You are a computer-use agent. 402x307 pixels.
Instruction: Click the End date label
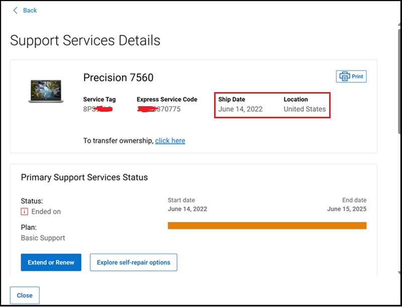[x=354, y=200]
